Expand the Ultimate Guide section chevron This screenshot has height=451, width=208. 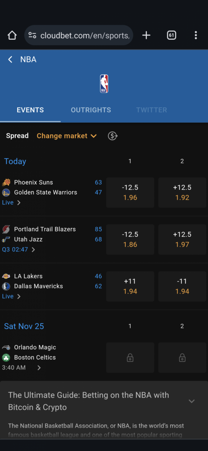[x=192, y=401]
